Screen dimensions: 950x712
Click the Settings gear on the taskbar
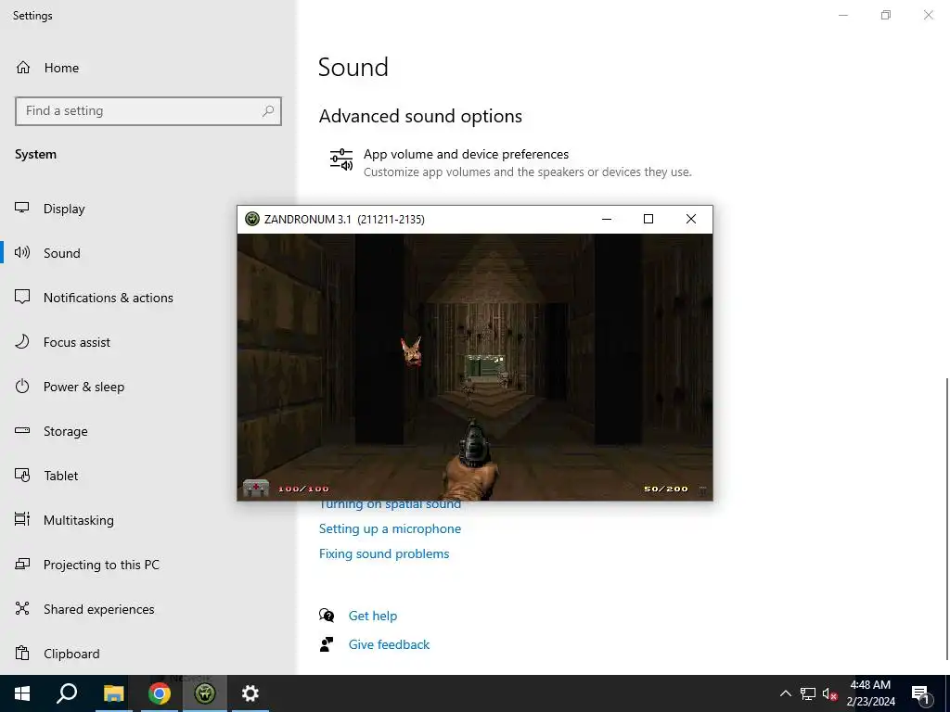(250, 693)
